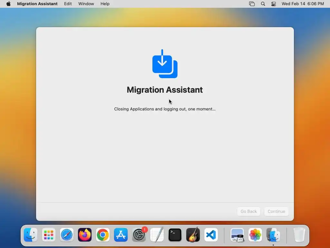Screen dimensions: 330x248
Task: Click the Continue button
Action: [x=276, y=211]
